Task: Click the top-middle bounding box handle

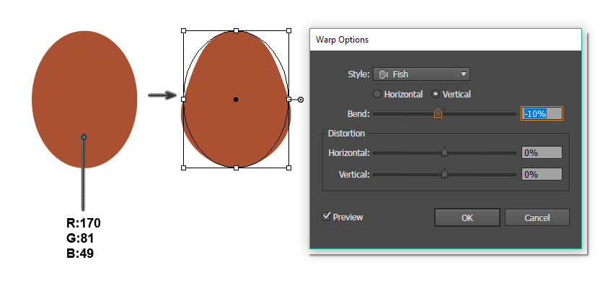Action: click(236, 30)
